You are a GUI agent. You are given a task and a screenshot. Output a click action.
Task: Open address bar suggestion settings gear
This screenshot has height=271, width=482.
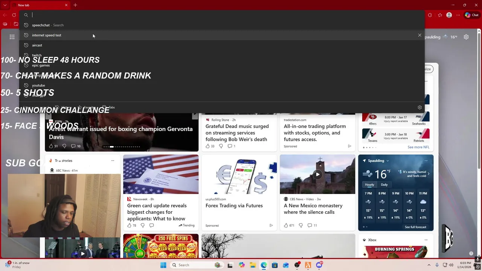(x=419, y=107)
